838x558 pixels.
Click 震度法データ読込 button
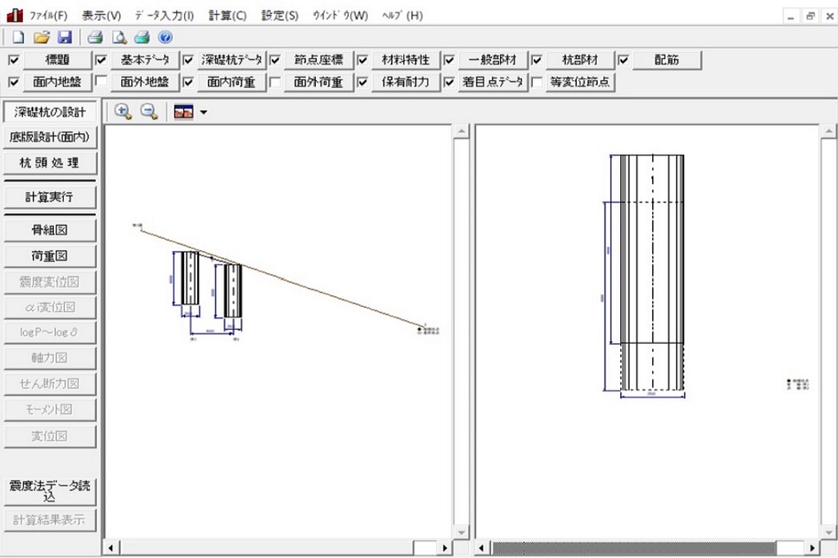click(50, 491)
